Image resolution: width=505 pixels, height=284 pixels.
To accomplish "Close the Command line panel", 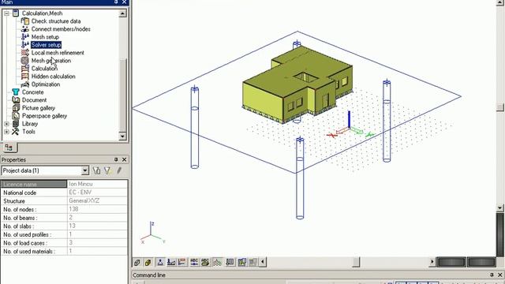I will click(x=500, y=275).
